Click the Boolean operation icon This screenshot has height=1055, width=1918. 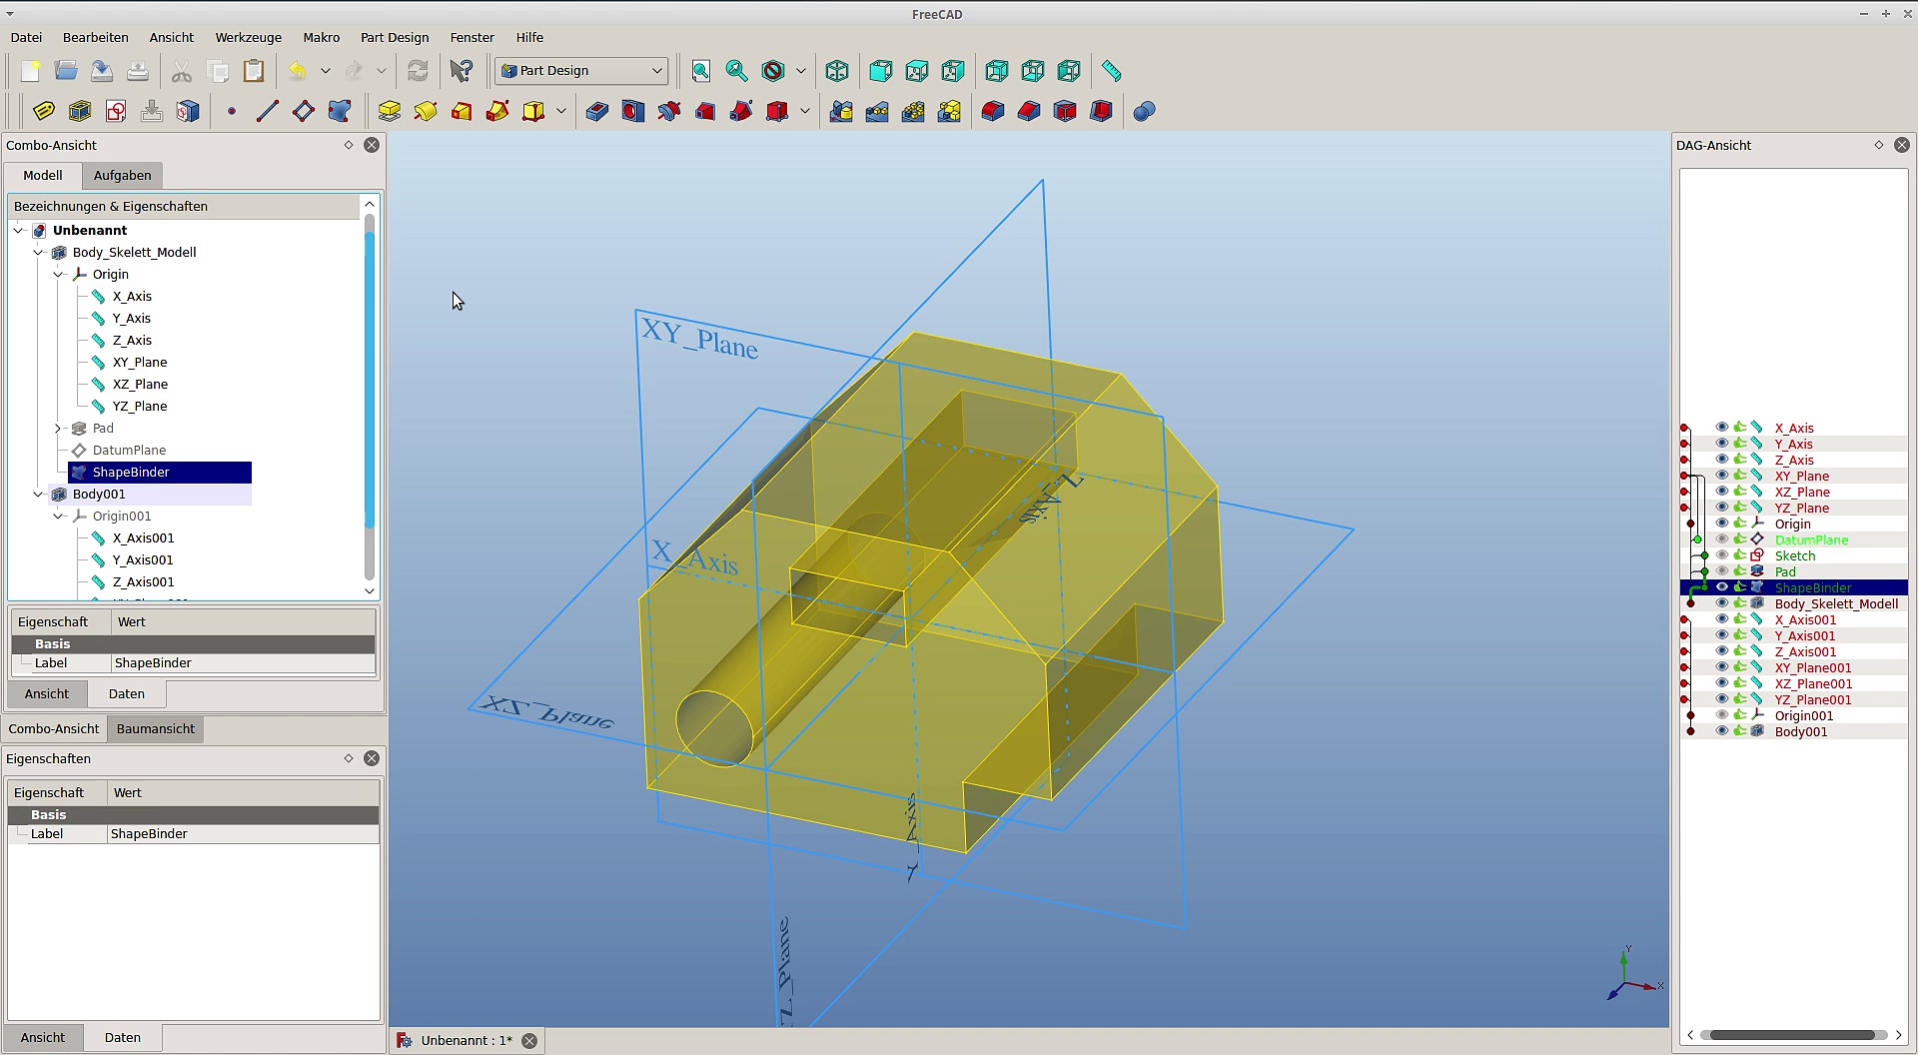coord(1145,111)
